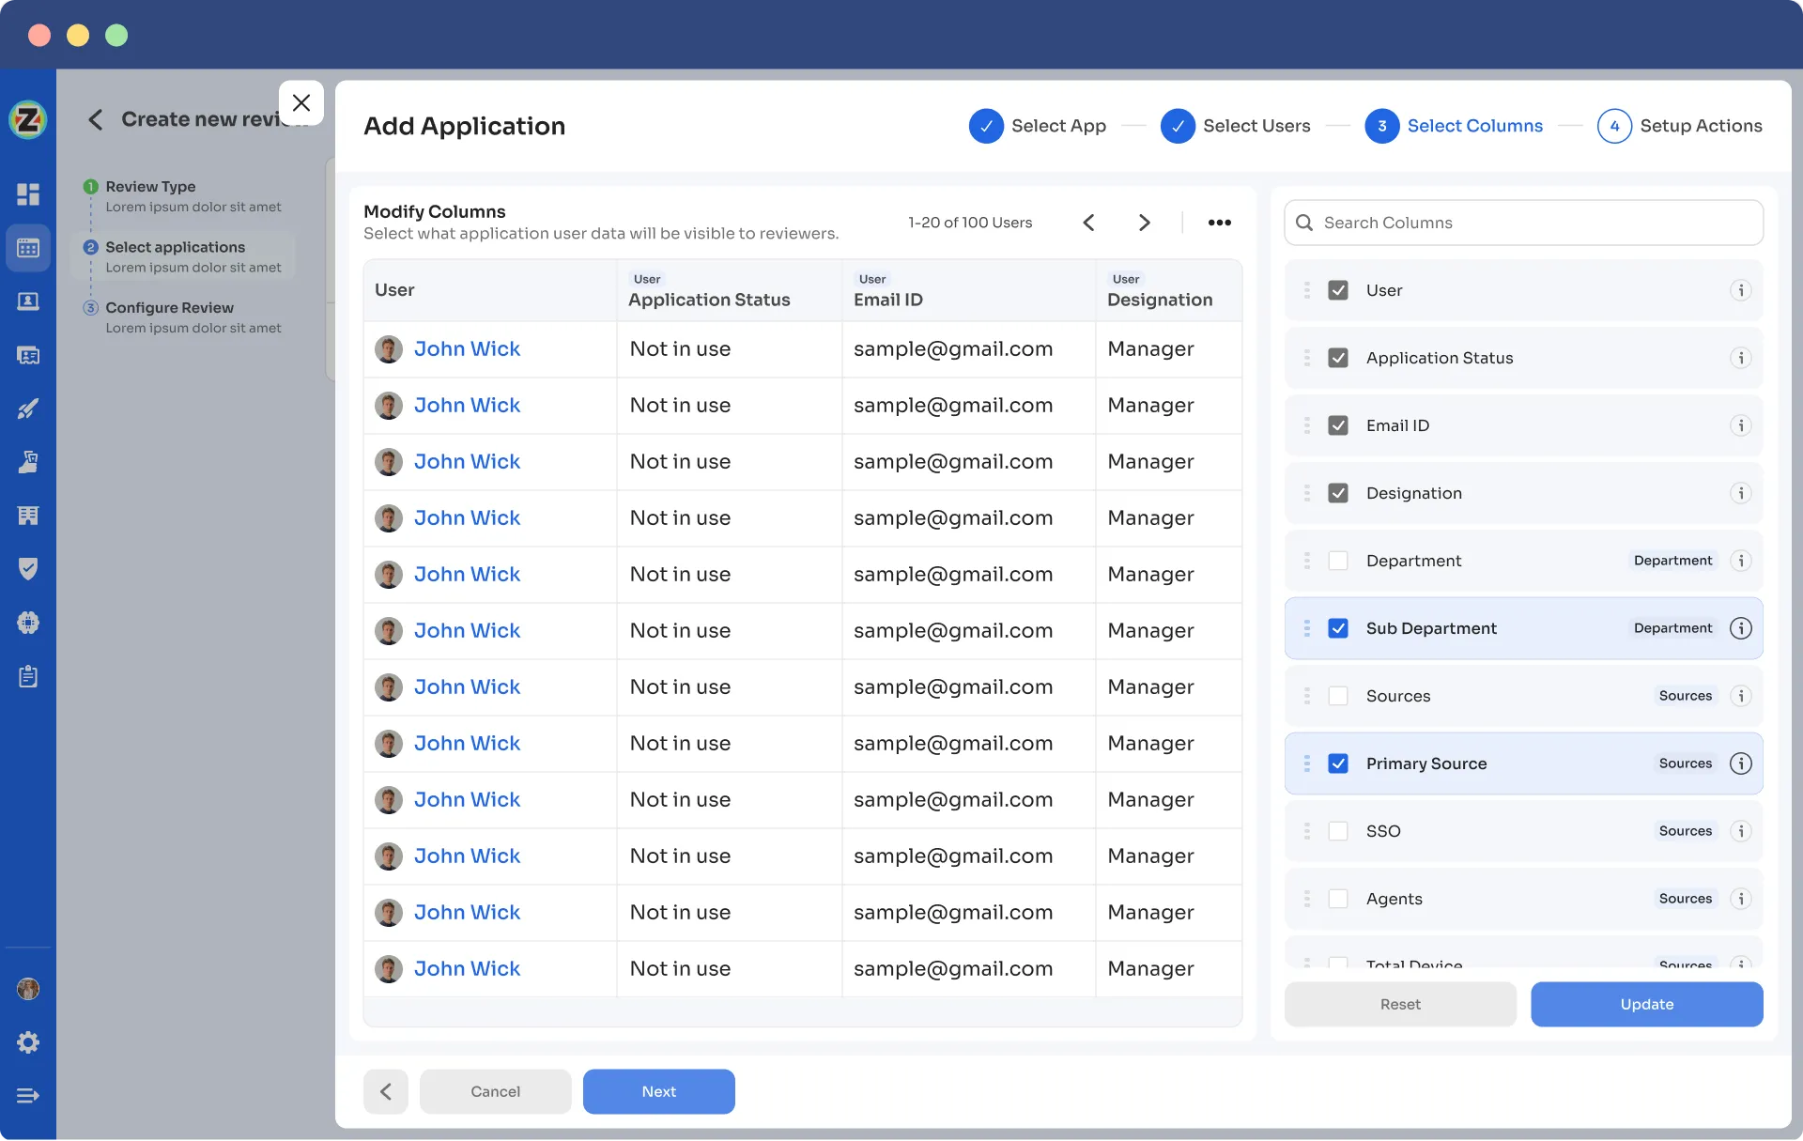Close the Add Application panel
The height and width of the screenshot is (1141, 1803).
point(301,102)
